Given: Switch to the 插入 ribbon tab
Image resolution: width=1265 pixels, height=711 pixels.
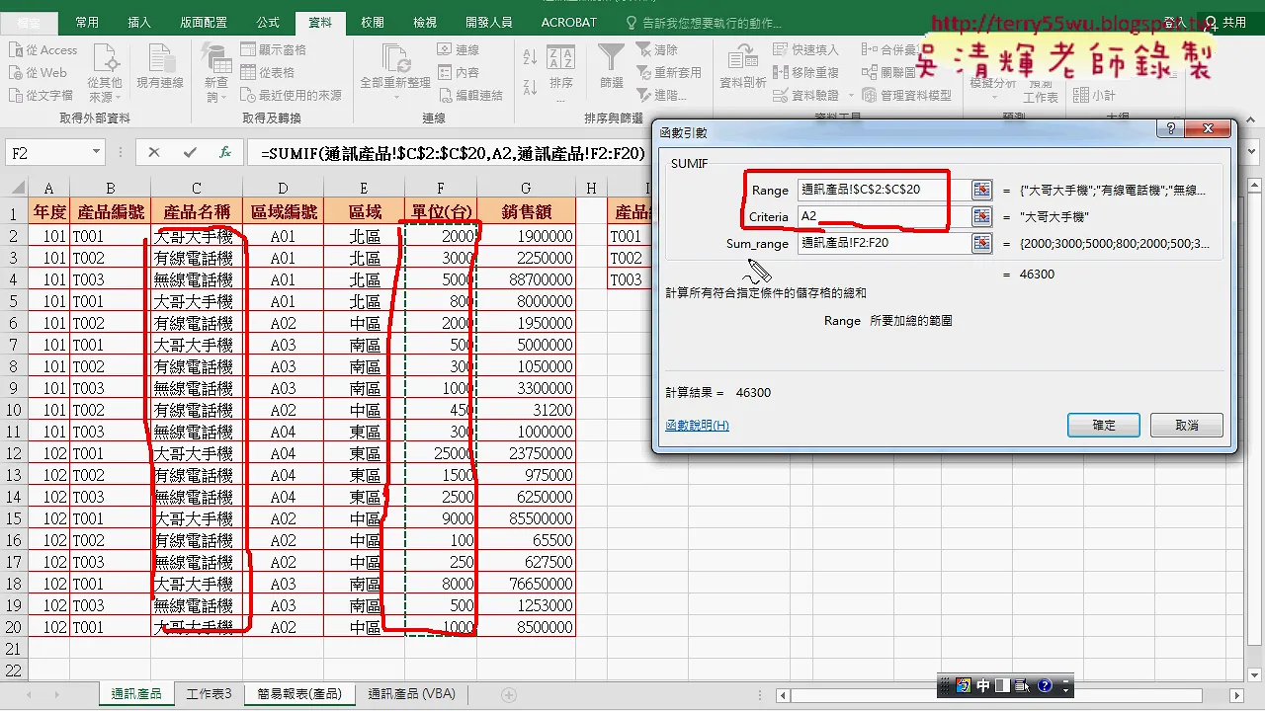Looking at the screenshot, I should pos(139,22).
